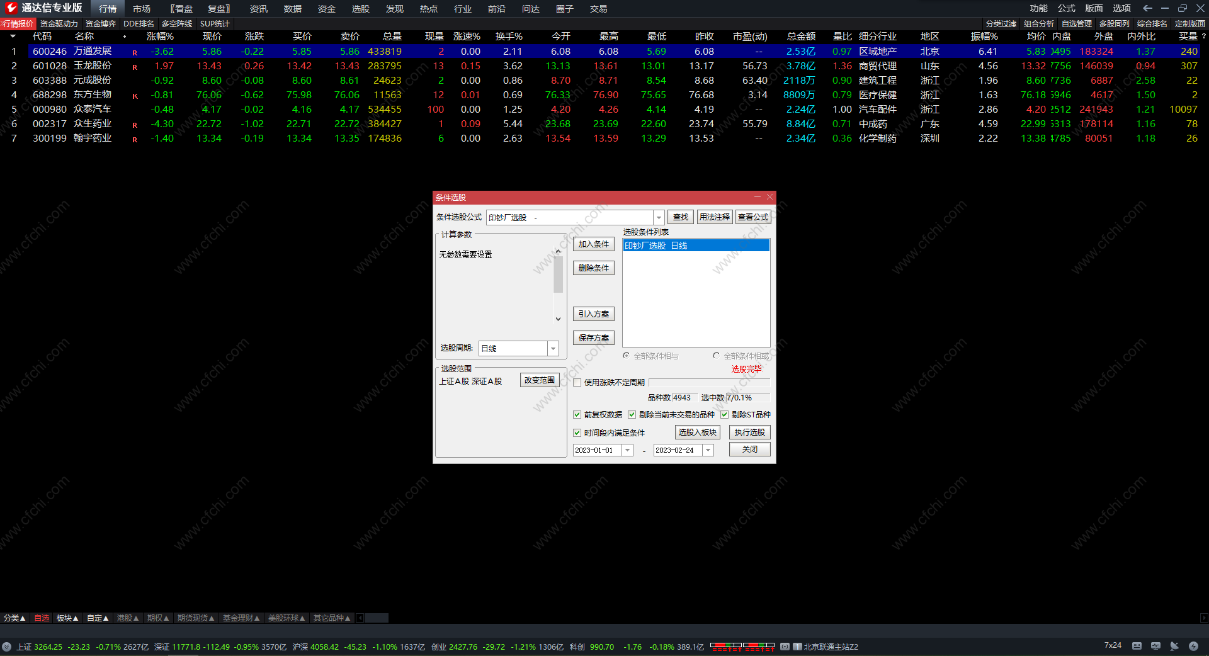The image size is (1209, 656).
Task: Click the help question mark beside 买量
Action: click(1203, 37)
